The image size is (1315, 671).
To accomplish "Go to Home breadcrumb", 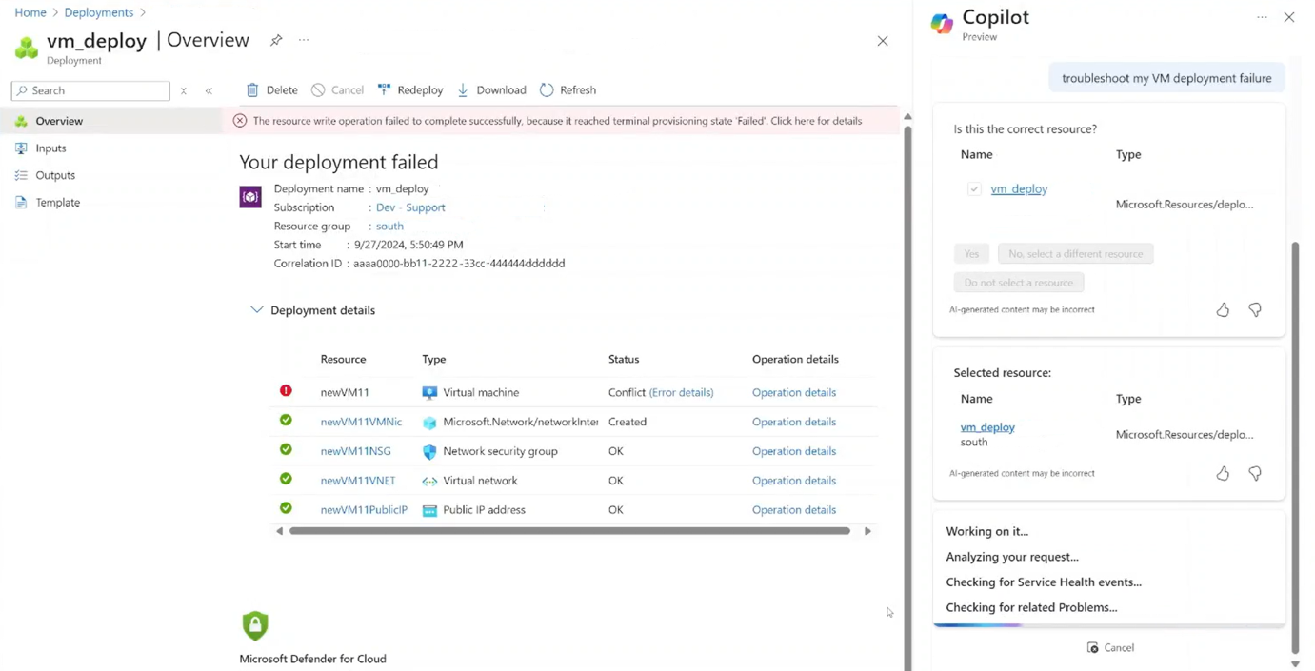I will 30,12.
